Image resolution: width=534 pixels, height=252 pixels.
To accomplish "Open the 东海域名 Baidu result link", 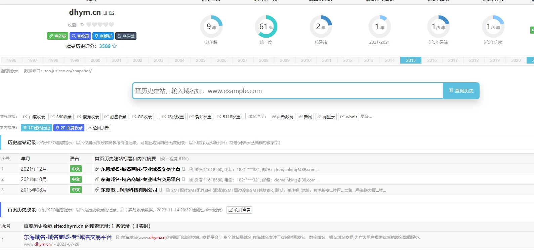I will 68,237.
